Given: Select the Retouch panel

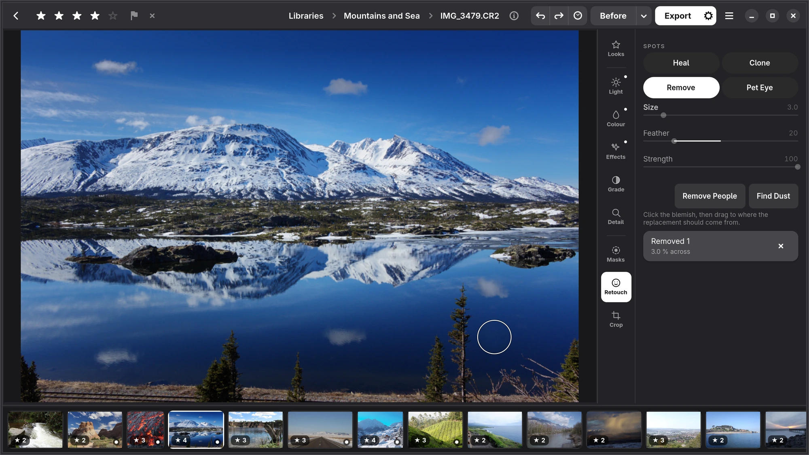Looking at the screenshot, I should pyautogui.click(x=616, y=287).
